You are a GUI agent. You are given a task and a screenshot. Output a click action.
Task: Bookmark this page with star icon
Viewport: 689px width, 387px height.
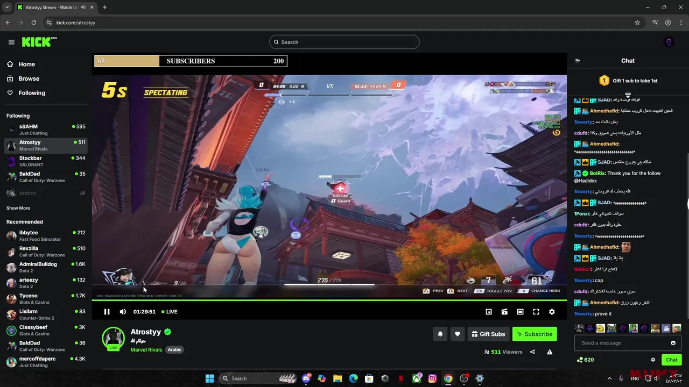pyautogui.click(x=637, y=23)
